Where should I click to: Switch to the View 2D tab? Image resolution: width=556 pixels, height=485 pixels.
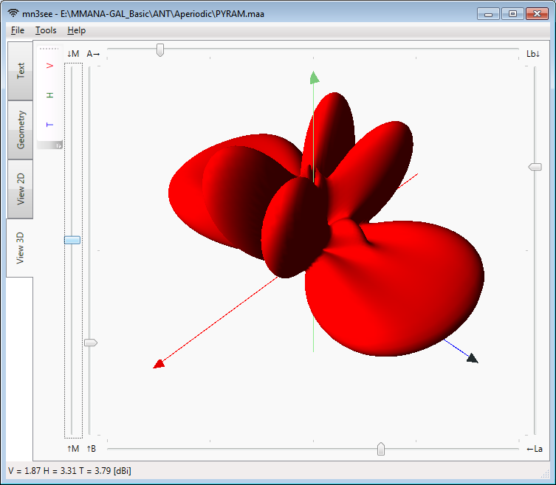(21, 189)
